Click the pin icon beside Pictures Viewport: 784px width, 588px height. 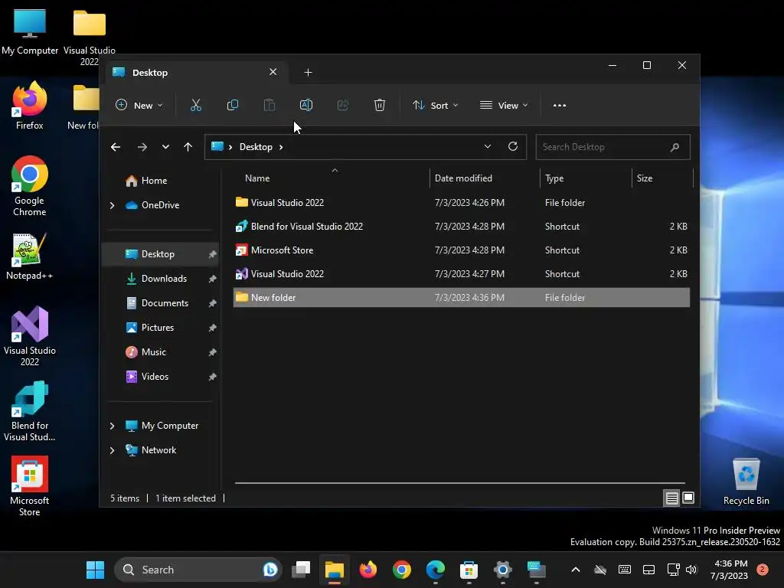point(213,328)
